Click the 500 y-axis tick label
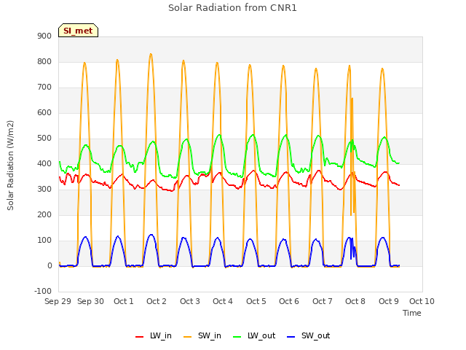 click(44, 138)
